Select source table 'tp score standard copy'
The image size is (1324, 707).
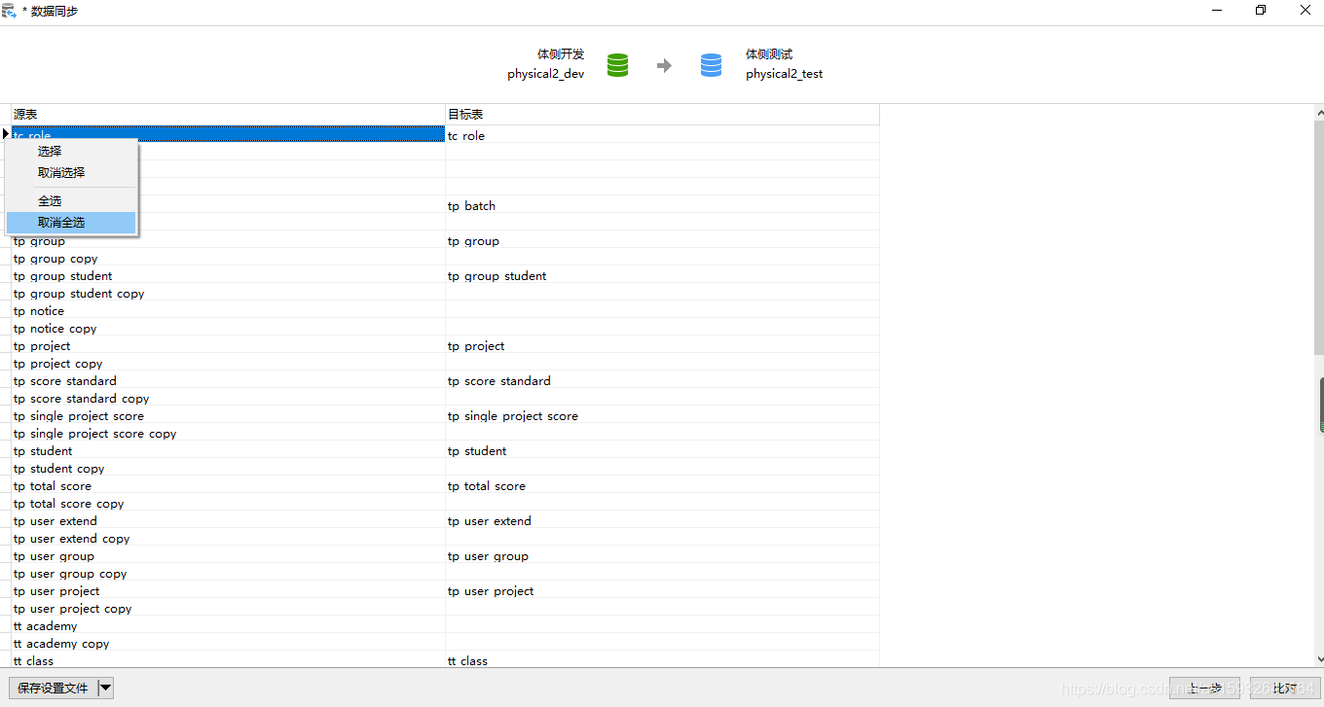[228, 399]
